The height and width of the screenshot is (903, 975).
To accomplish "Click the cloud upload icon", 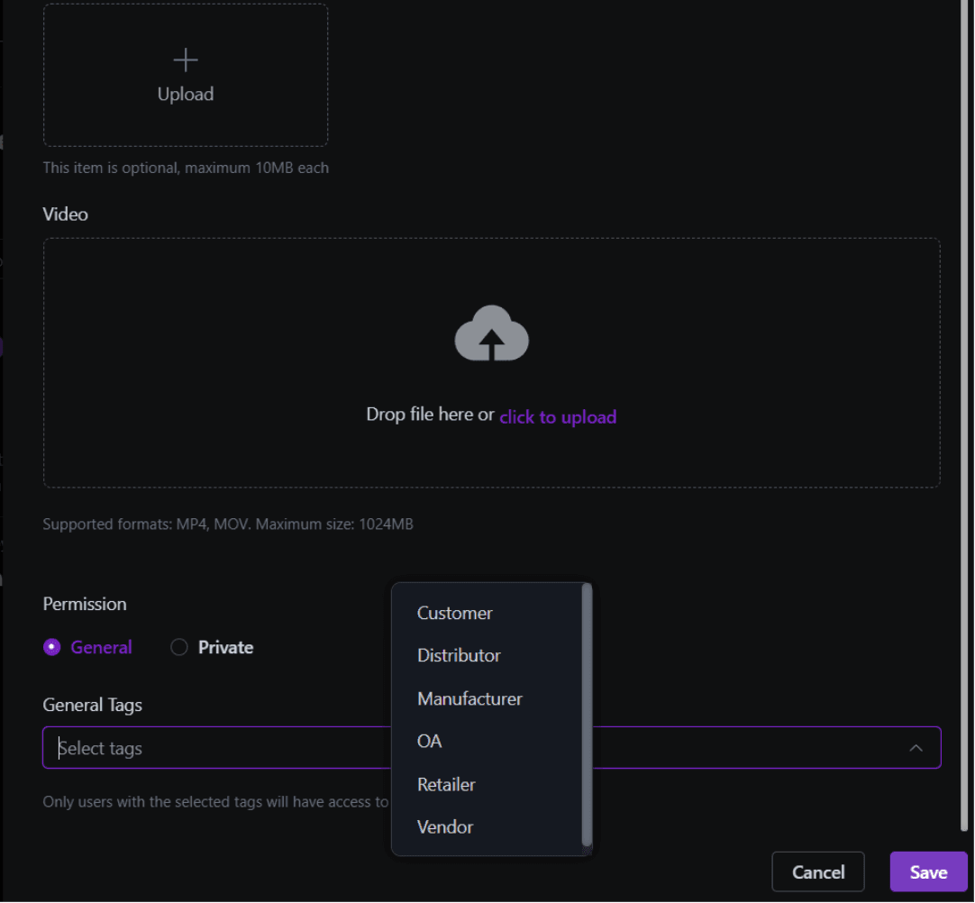I will point(491,333).
